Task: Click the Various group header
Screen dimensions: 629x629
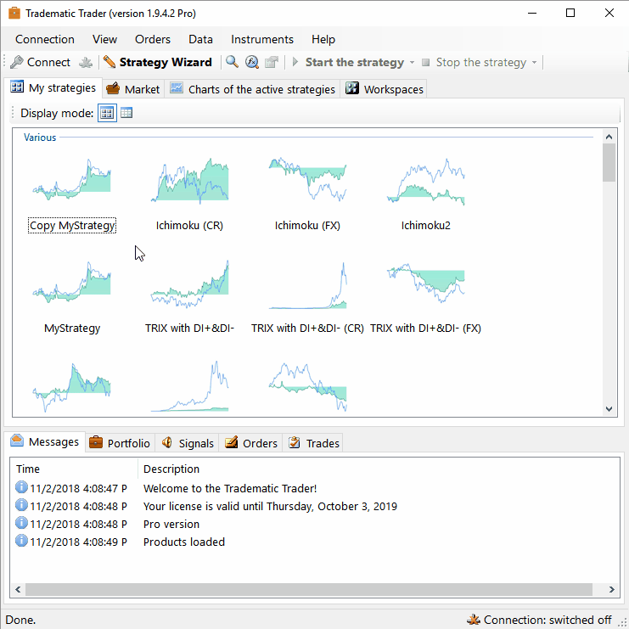Action: pos(40,138)
